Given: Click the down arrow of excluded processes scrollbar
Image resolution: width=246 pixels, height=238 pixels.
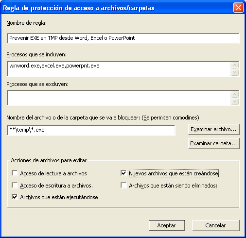Looking at the screenshot, I should (235, 102).
